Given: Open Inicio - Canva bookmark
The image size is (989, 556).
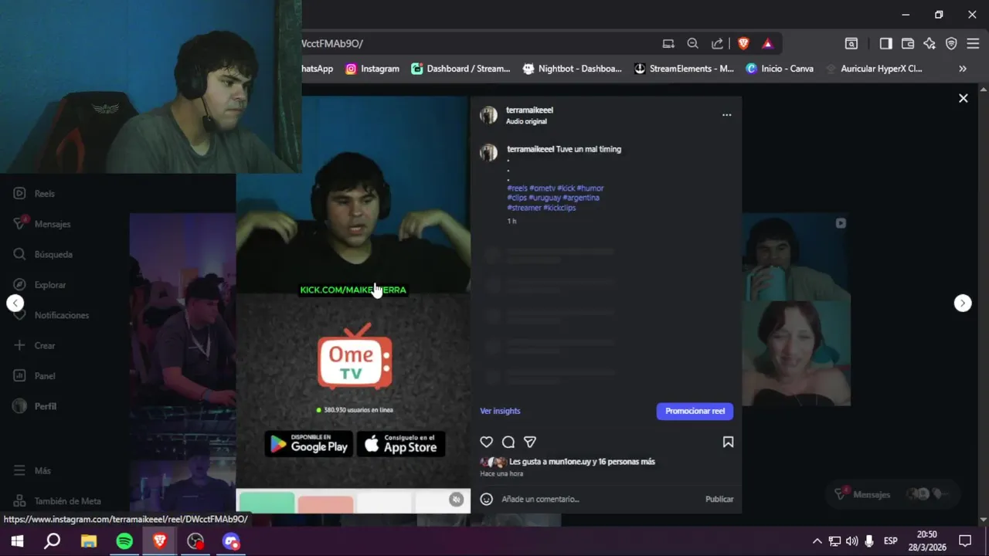Looking at the screenshot, I should coord(779,69).
